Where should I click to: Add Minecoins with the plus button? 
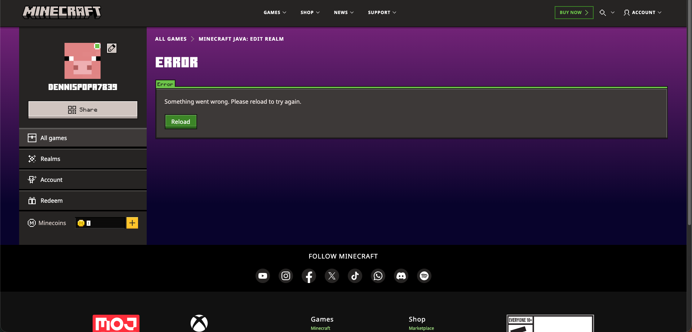[132, 223]
